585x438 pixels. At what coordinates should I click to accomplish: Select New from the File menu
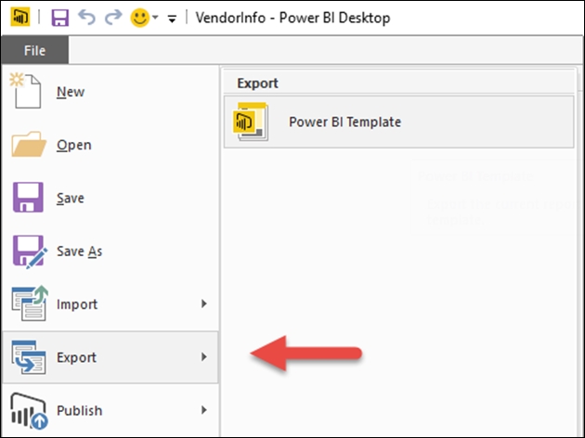coord(71,92)
